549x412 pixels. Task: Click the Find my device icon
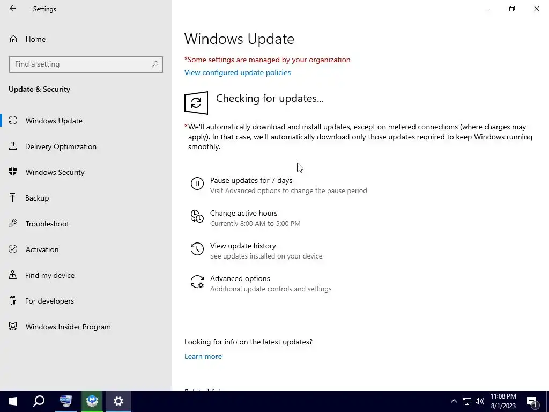[13, 275]
